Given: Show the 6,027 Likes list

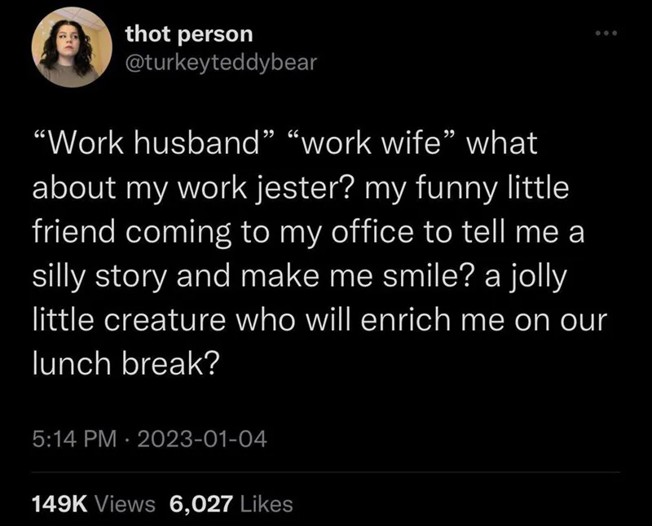Looking at the screenshot, I should point(231,504).
